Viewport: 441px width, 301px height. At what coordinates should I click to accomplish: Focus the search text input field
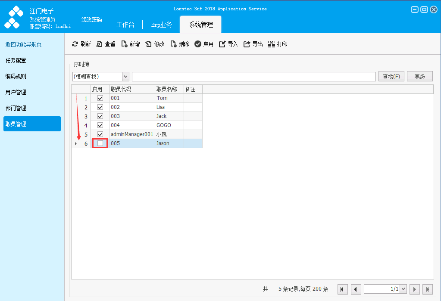pyautogui.click(x=253, y=77)
